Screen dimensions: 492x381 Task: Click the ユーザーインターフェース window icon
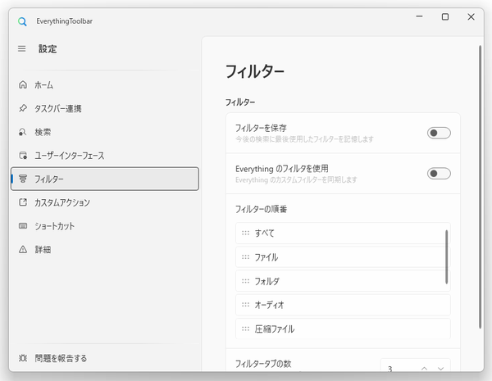(x=23, y=155)
